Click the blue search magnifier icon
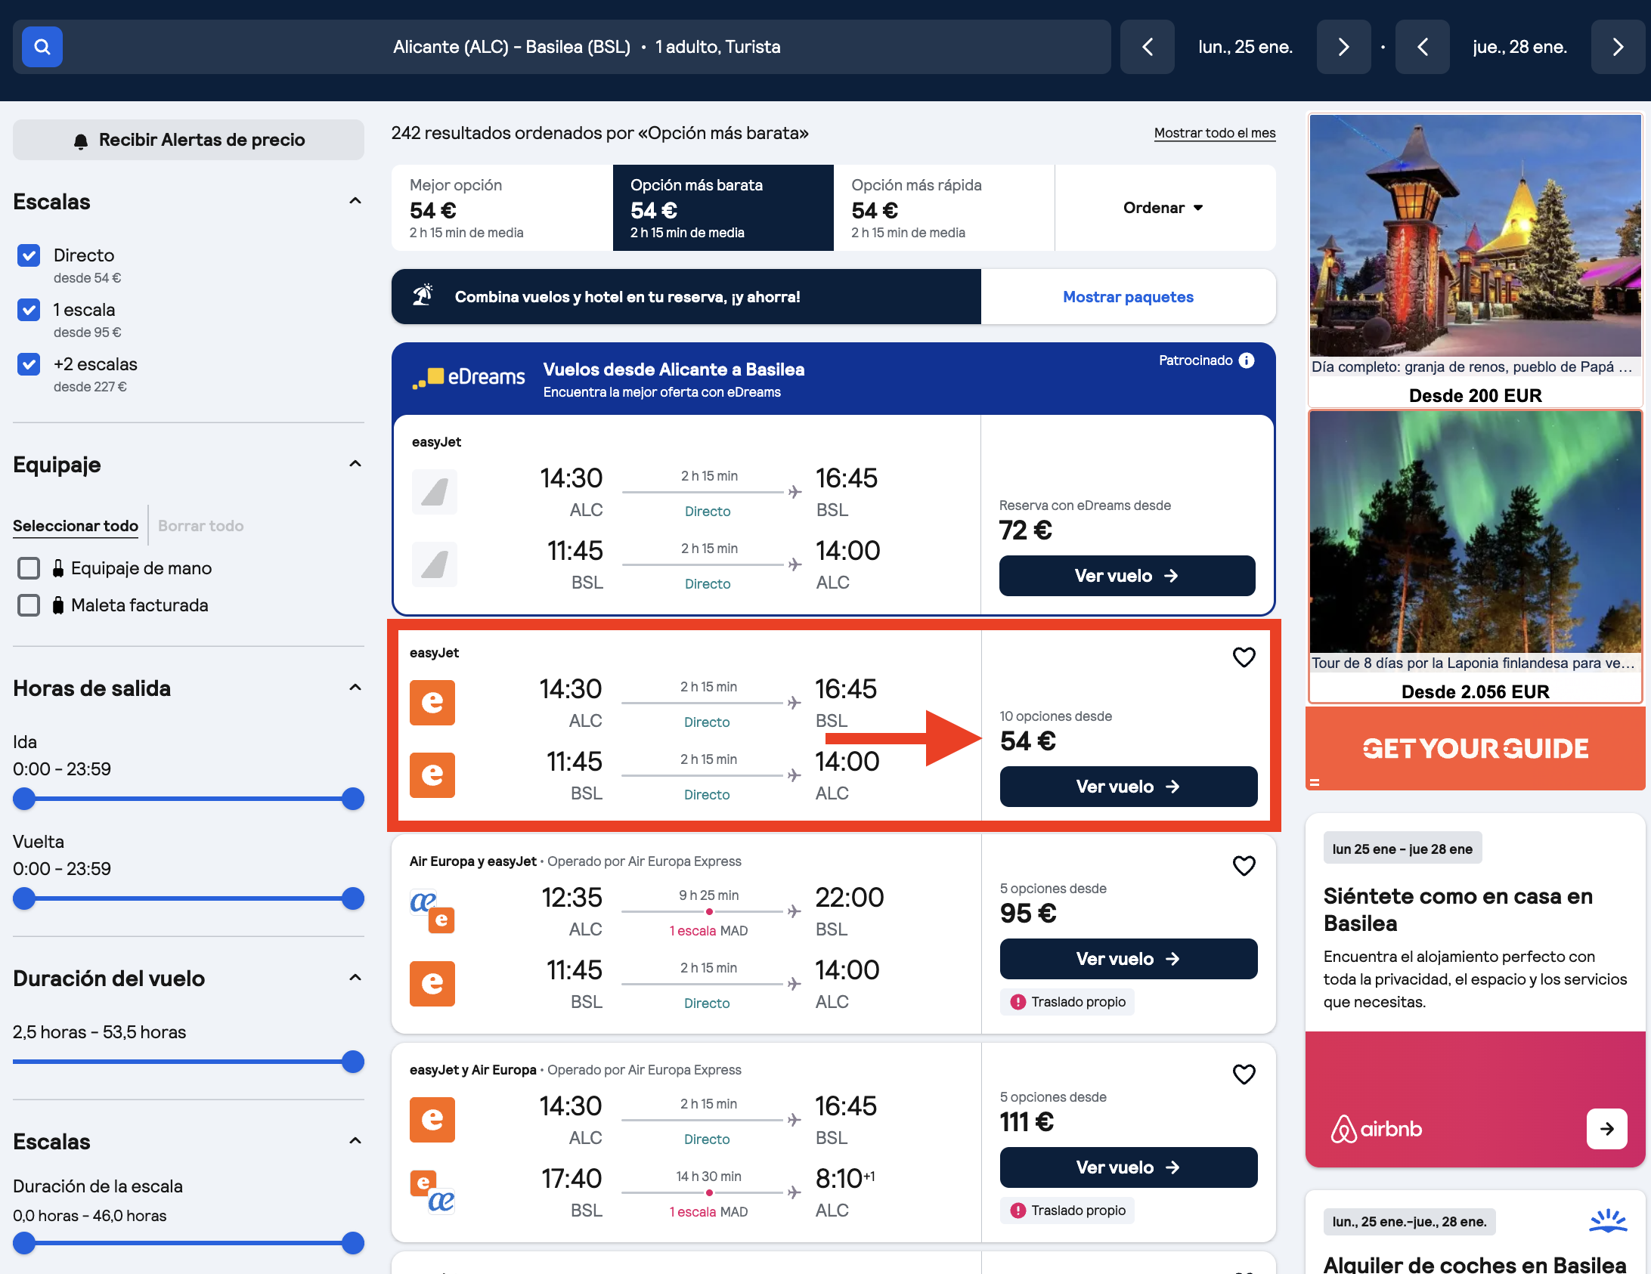The height and width of the screenshot is (1274, 1651). pyautogui.click(x=42, y=47)
